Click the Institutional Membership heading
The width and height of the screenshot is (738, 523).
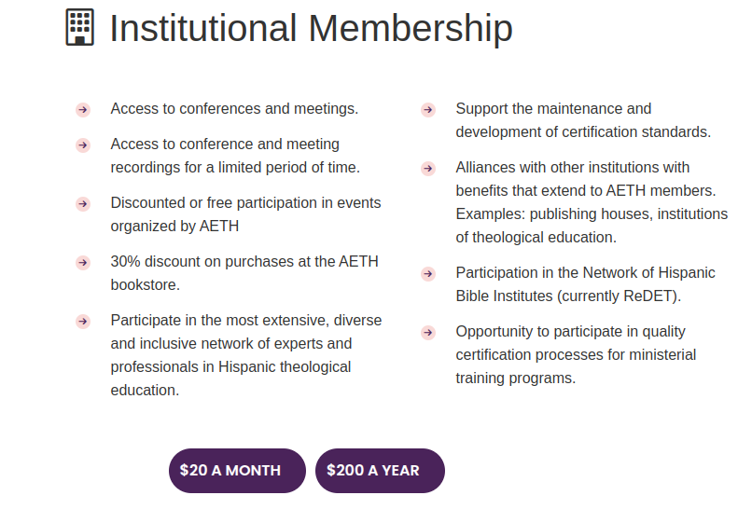click(x=311, y=28)
